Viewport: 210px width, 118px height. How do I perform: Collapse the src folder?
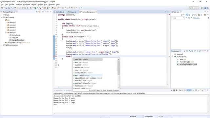pos(4,20)
